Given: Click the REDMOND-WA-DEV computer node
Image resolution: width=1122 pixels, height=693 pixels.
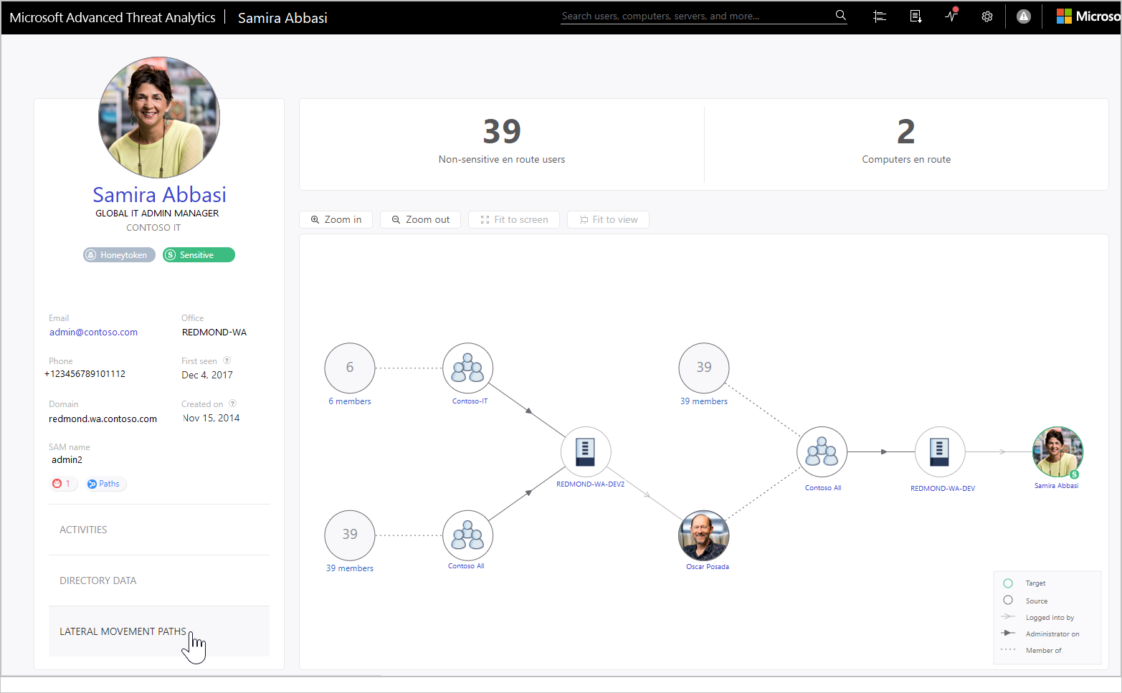Looking at the screenshot, I should [x=939, y=451].
